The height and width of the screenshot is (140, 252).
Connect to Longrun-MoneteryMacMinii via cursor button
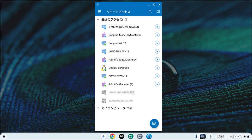coord(157,35)
